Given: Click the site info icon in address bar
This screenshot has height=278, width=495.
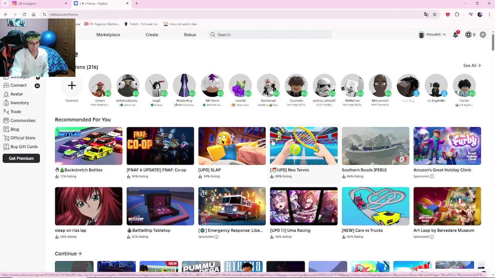Looking at the screenshot, I should coord(45,14).
